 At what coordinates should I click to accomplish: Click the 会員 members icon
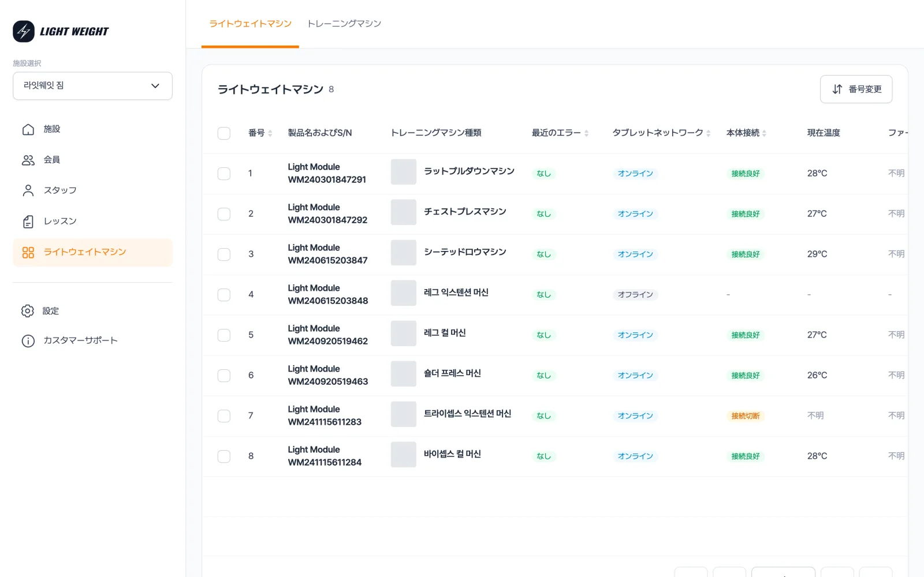click(x=28, y=160)
